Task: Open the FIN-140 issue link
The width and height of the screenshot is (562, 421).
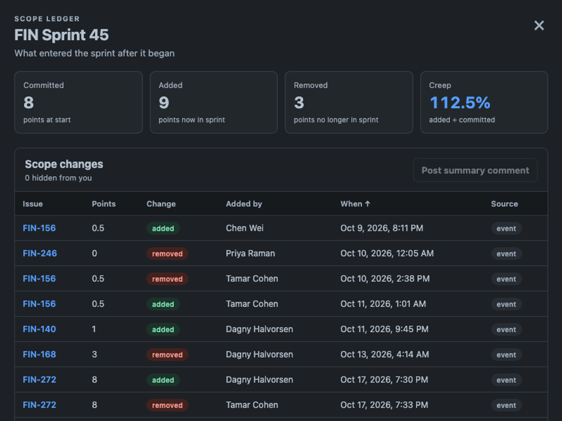Action: tap(39, 329)
